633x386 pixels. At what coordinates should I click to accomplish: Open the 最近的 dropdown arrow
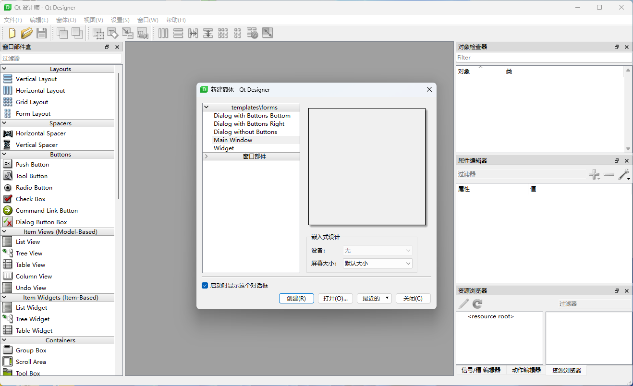pyautogui.click(x=387, y=298)
